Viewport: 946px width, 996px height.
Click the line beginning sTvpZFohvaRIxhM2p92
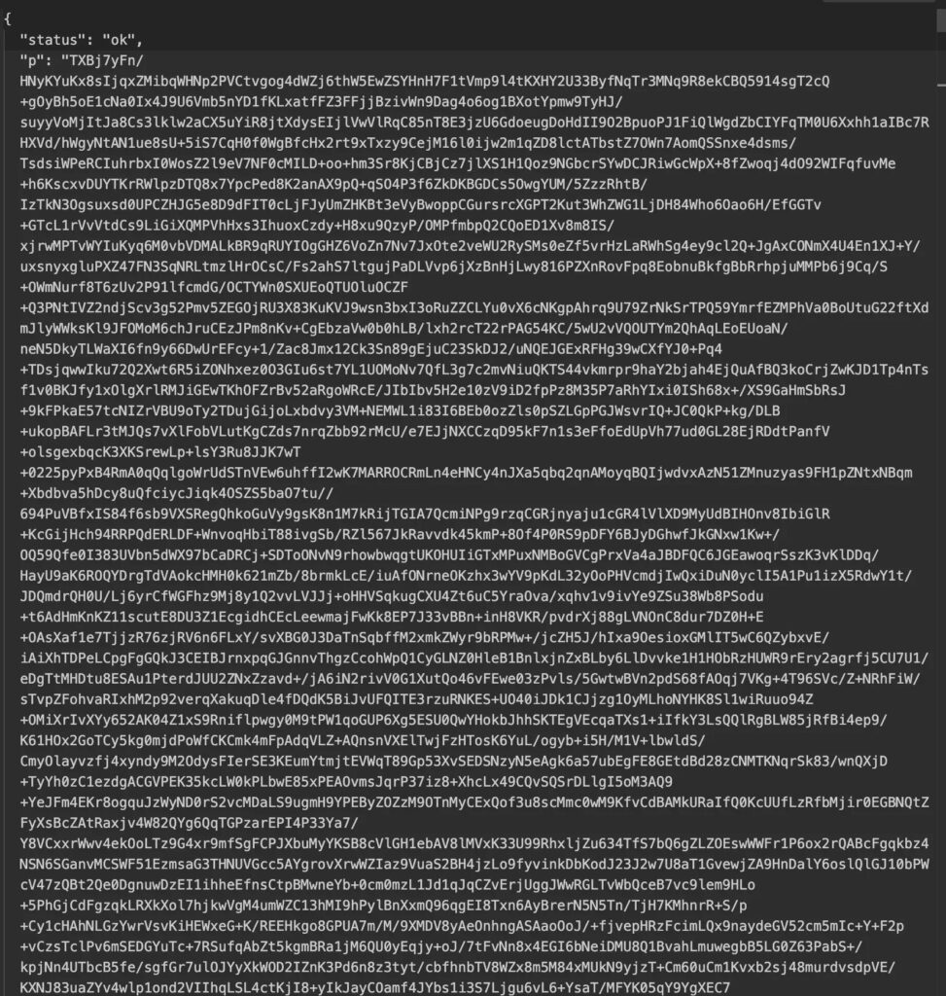pyautogui.click(x=416, y=699)
